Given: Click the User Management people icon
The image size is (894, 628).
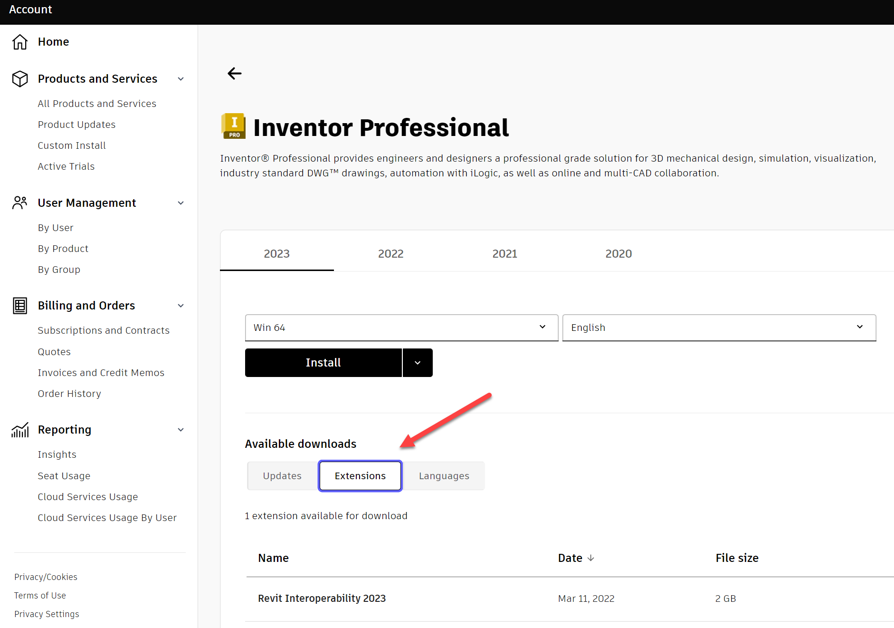Looking at the screenshot, I should click(20, 203).
